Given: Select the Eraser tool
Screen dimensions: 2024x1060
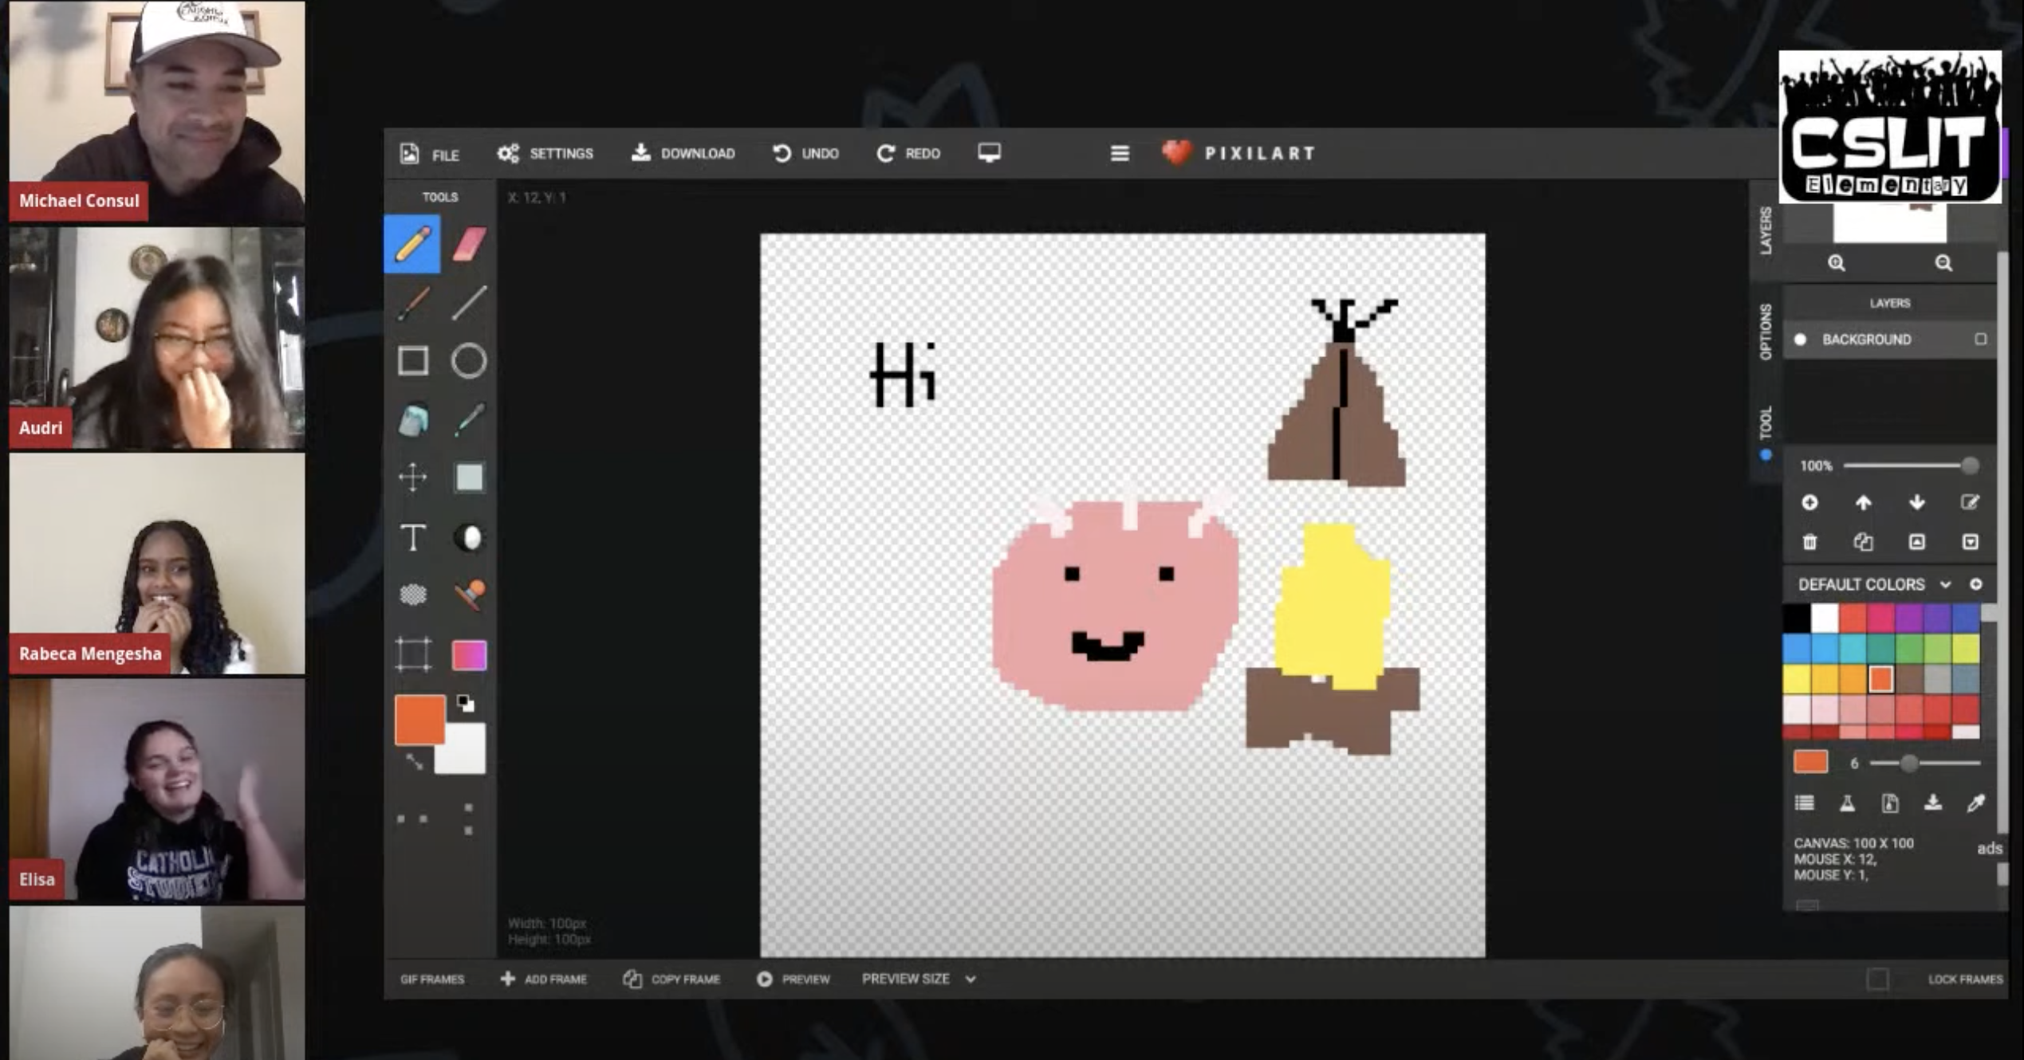Looking at the screenshot, I should tap(469, 245).
